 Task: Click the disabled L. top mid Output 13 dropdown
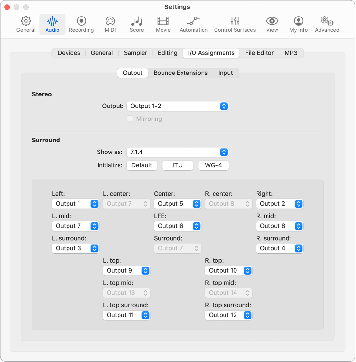(127, 293)
